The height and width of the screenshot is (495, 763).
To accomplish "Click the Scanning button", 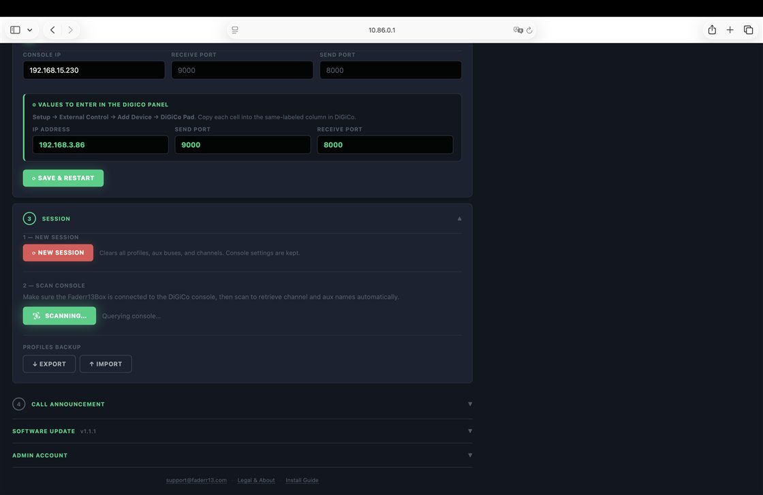I will click(59, 316).
